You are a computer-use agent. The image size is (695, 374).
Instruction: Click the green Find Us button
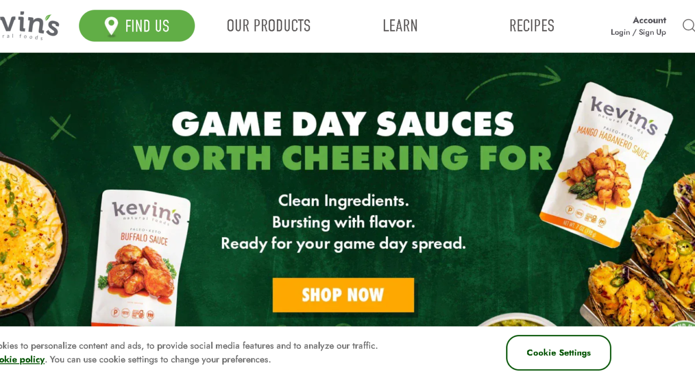(x=137, y=26)
